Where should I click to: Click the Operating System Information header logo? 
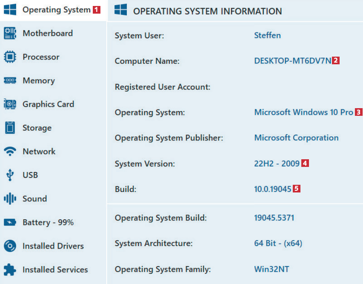coord(121,11)
